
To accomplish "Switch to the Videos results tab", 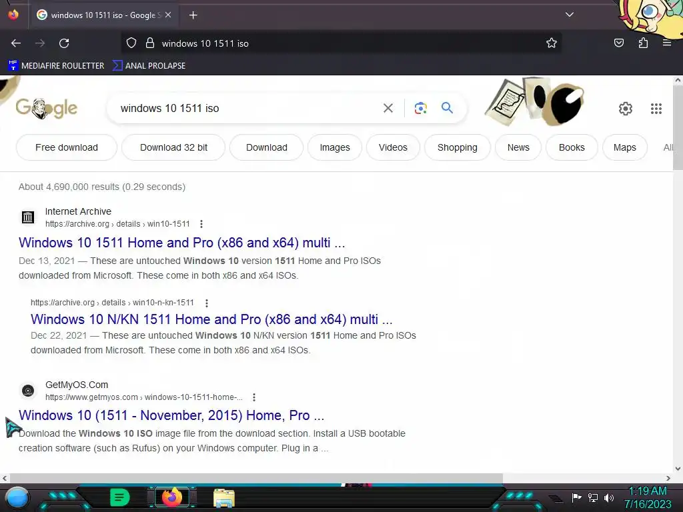I will [393, 147].
